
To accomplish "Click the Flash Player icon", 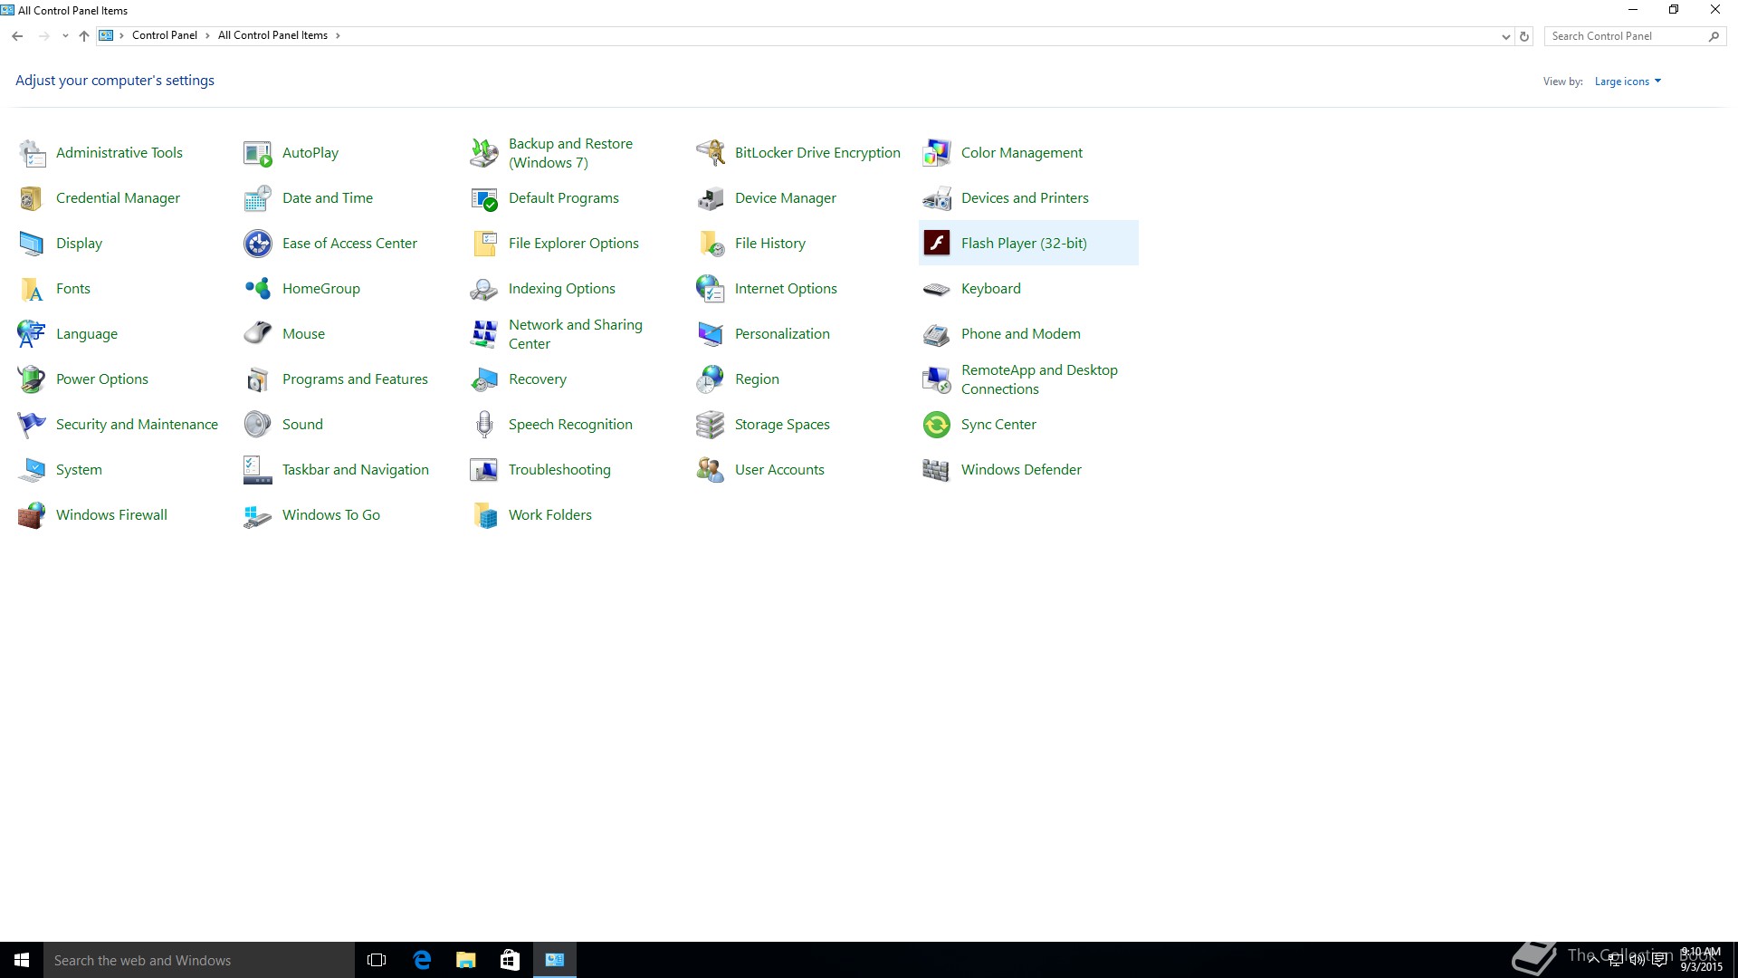I will click(x=937, y=244).
